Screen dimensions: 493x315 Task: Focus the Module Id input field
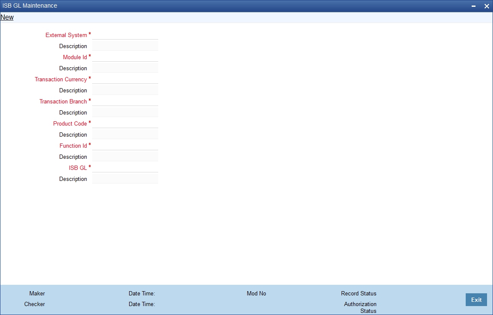pyautogui.click(x=125, y=57)
